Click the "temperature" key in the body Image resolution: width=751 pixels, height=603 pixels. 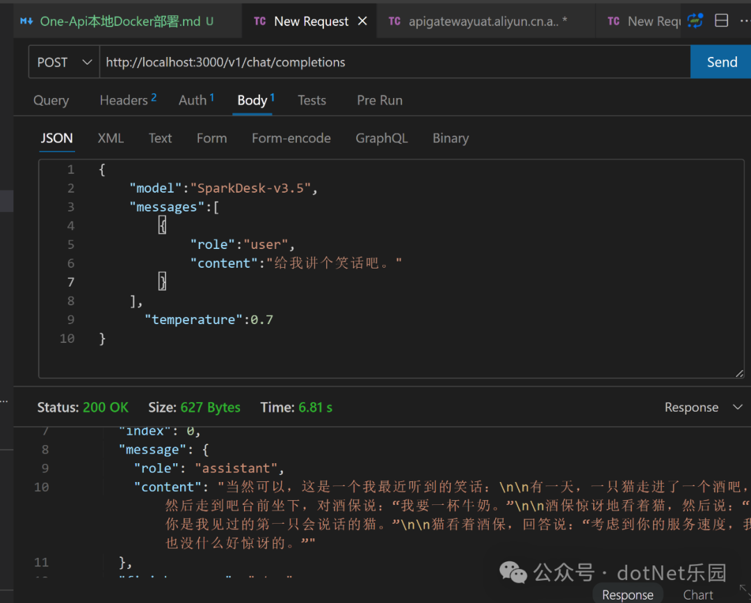pos(193,320)
